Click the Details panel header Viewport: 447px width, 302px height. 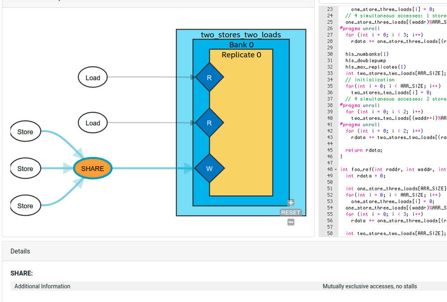(21, 252)
